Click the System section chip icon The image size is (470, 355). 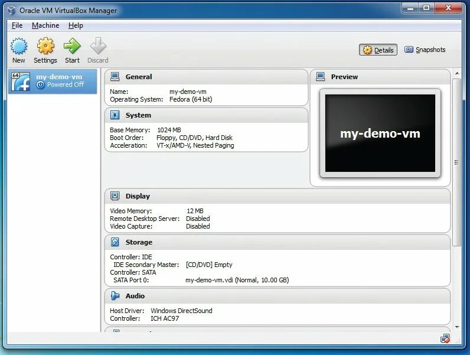point(115,115)
